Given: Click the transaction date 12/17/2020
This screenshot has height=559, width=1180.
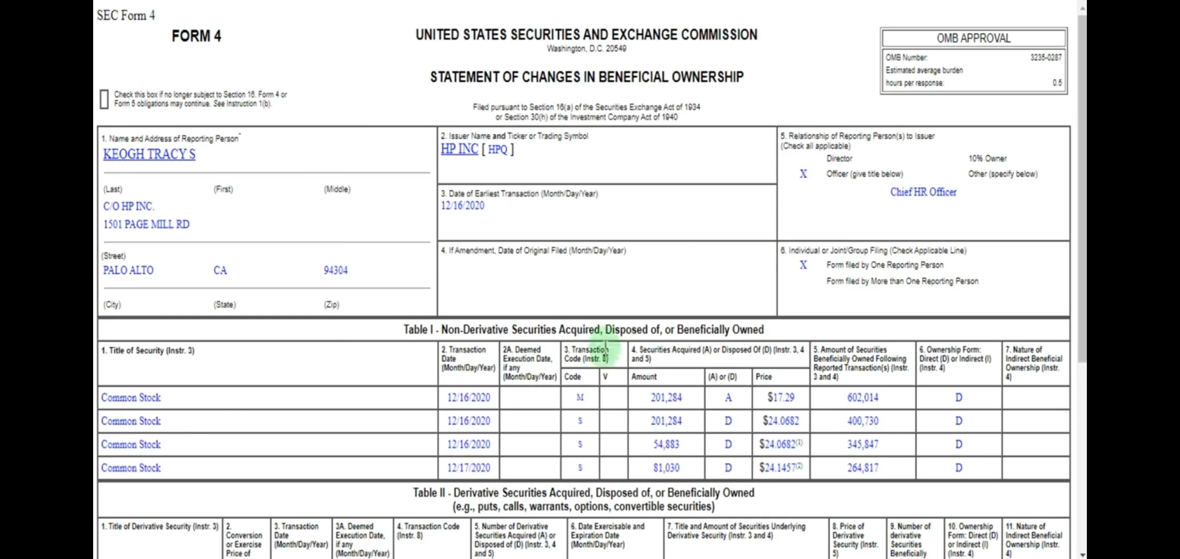Looking at the screenshot, I should [x=468, y=467].
